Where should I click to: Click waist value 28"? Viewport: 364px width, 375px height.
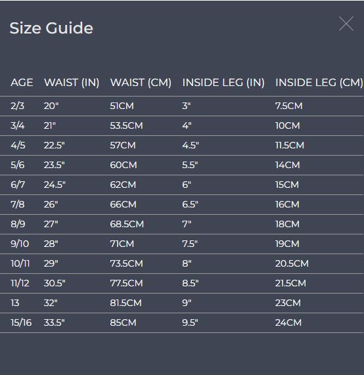[51, 244]
